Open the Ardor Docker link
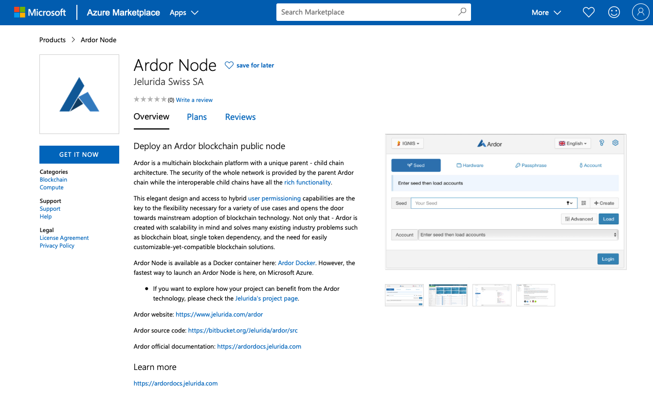 tap(297, 263)
